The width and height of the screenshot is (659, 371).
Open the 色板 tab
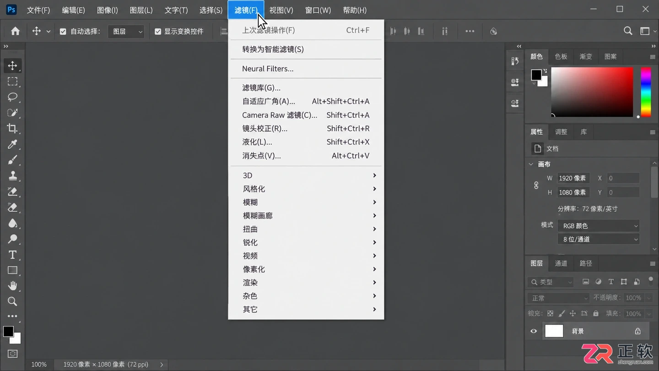(561, 56)
